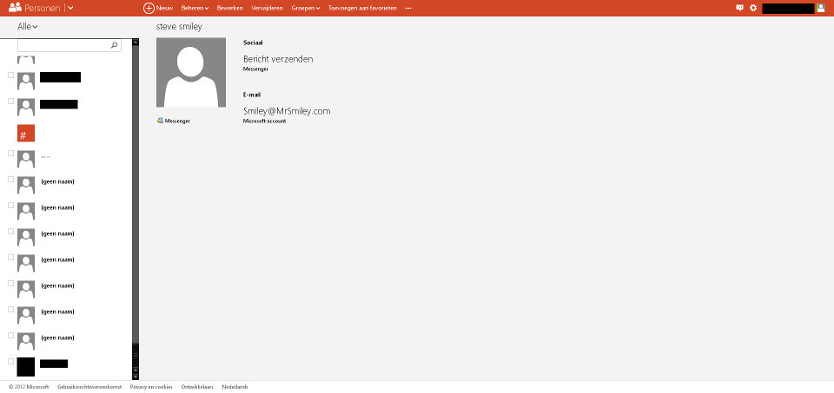
Task: Open the messaging chat bubble icon
Action: click(x=739, y=8)
